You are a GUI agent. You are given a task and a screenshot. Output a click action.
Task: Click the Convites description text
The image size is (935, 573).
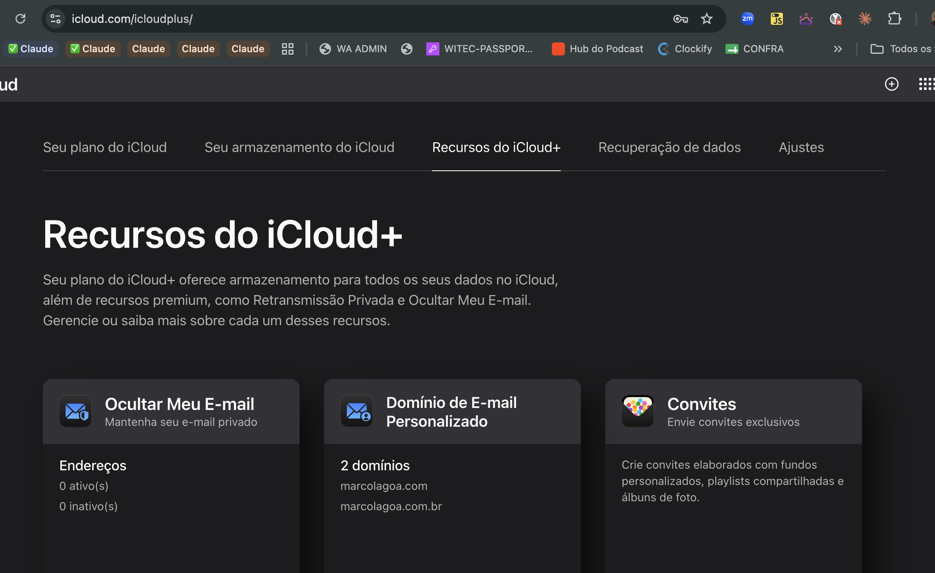tap(733, 481)
